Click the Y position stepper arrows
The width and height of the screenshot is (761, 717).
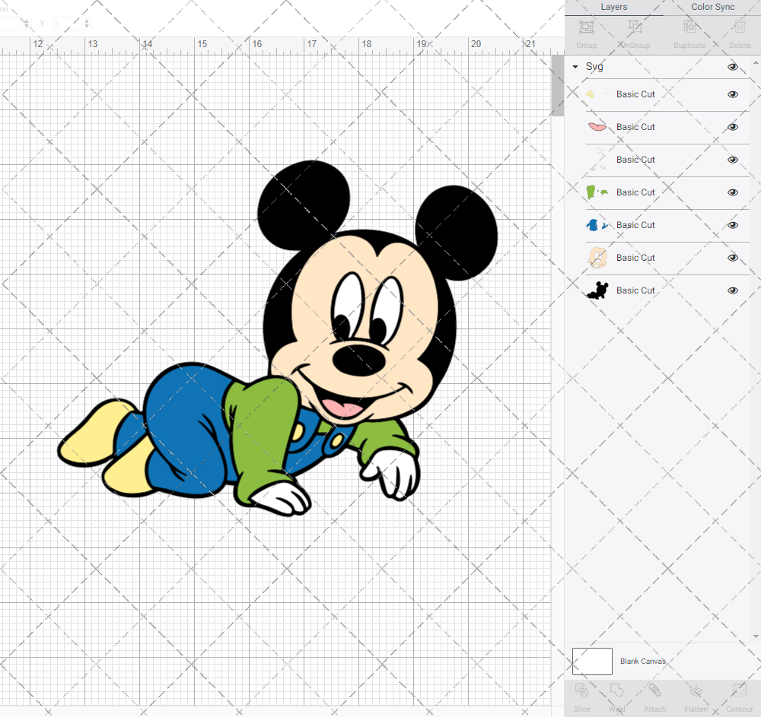click(x=87, y=24)
